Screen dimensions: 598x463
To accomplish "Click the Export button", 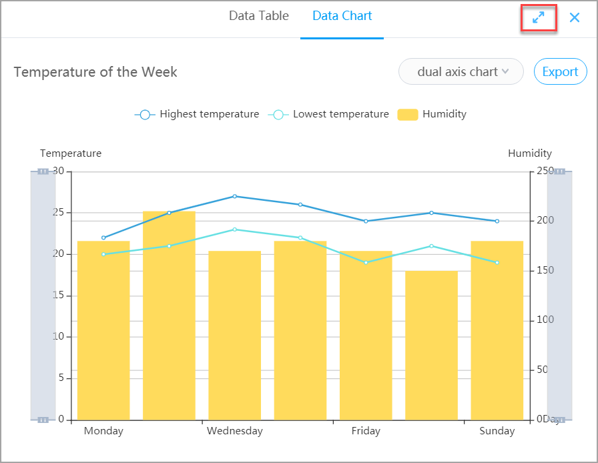I will pos(560,72).
